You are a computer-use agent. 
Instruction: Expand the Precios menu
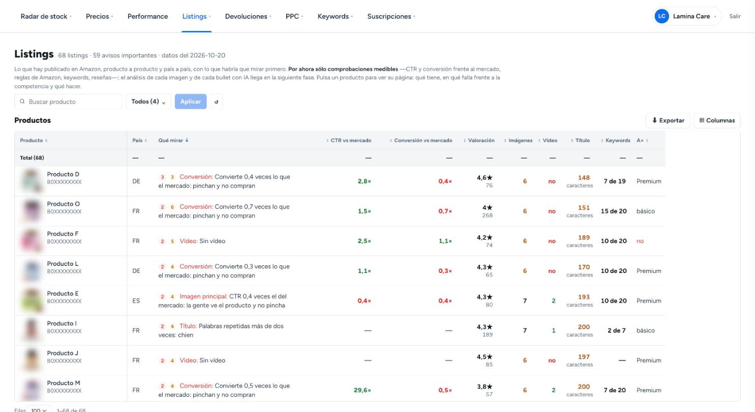[x=99, y=16]
